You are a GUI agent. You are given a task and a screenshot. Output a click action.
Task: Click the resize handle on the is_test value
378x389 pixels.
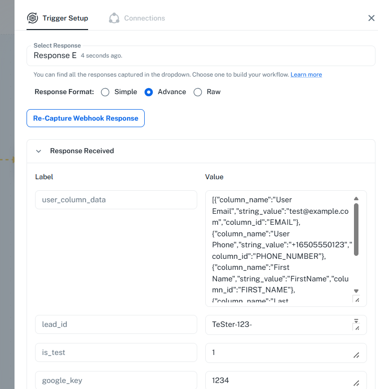(x=356, y=355)
